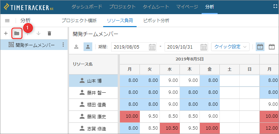Viewport: 279px width, 134px height.
Task: Move the selected item down with the arrow
Action: (x=39, y=33)
